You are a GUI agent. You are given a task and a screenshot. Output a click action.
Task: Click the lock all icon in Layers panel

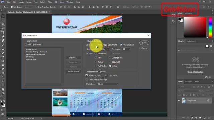198,95
